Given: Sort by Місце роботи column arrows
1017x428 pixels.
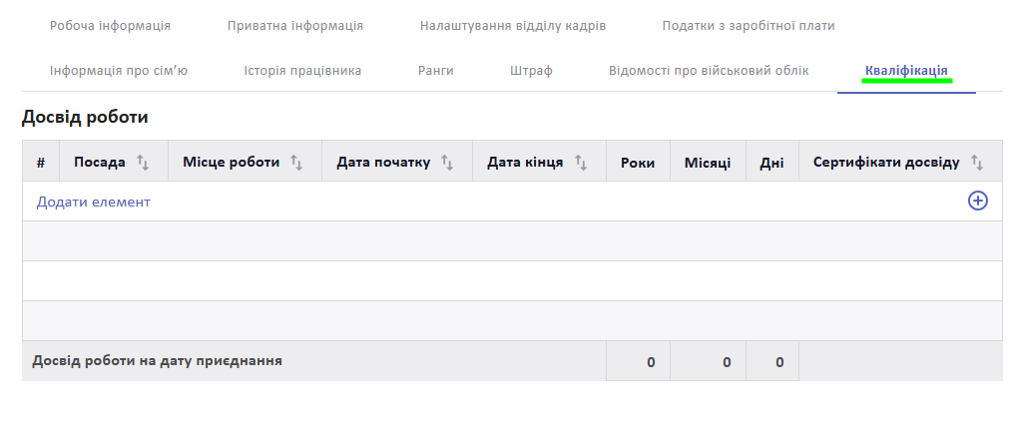Looking at the screenshot, I should (x=296, y=163).
